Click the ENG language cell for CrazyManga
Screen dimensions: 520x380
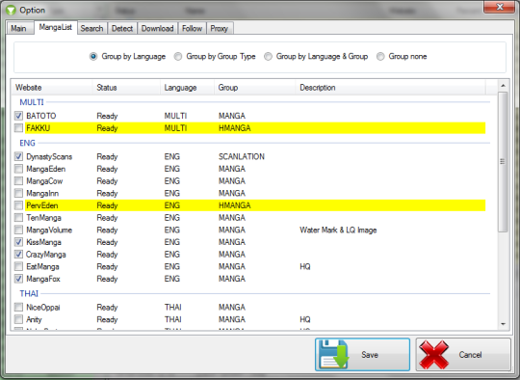pyautogui.click(x=172, y=254)
